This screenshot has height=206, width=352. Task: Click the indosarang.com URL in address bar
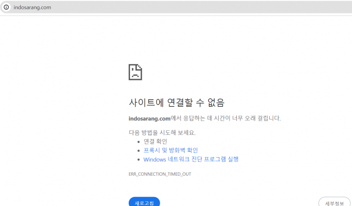pyautogui.click(x=32, y=8)
